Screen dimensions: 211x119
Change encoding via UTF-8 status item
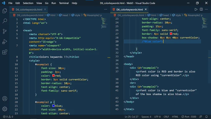157,117
